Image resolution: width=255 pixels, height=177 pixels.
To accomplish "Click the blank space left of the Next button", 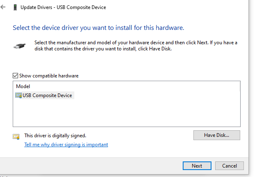I will (x=103, y=166).
